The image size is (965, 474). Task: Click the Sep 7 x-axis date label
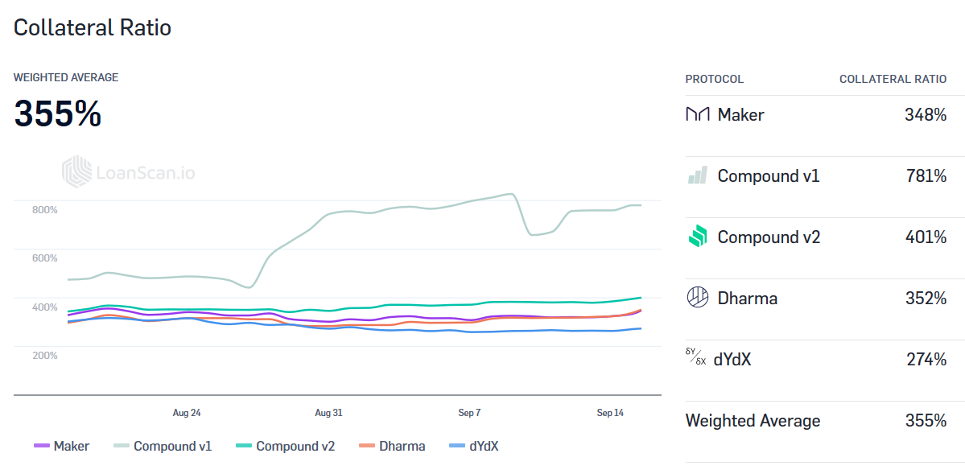(x=469, y=413)
